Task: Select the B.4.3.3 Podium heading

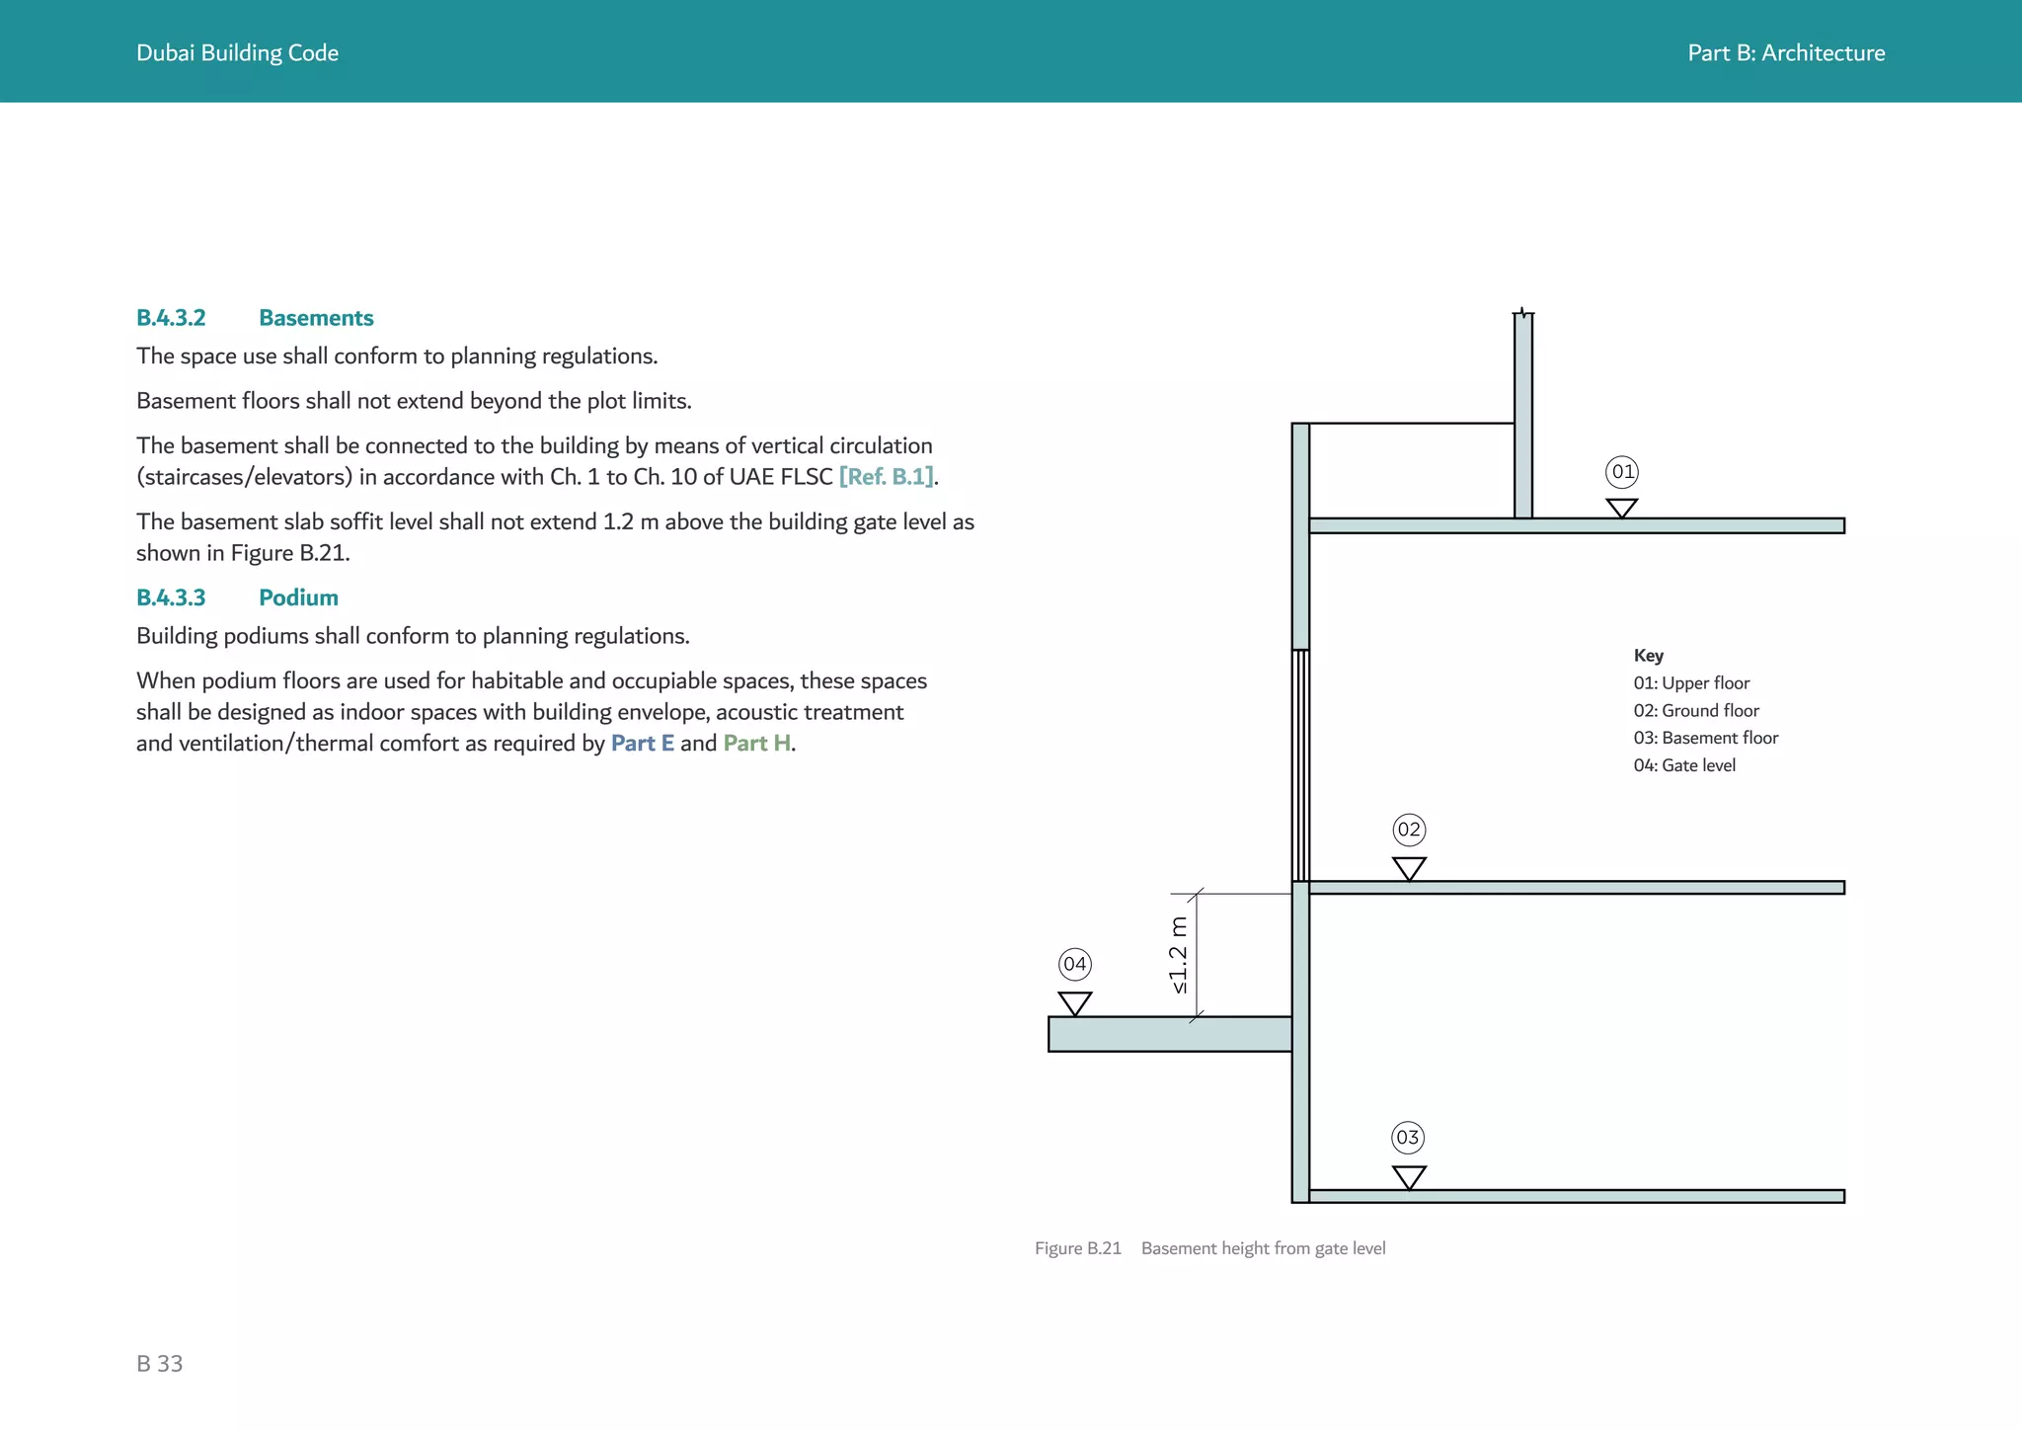Action: pyautogui.click(x=237, y=597)
